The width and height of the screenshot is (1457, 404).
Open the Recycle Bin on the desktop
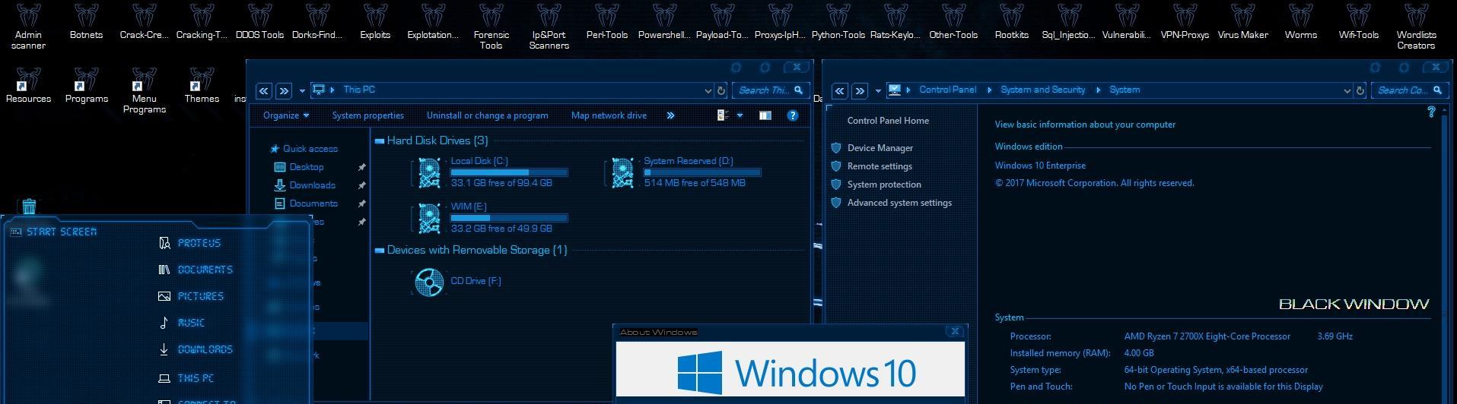click(29, 206)
